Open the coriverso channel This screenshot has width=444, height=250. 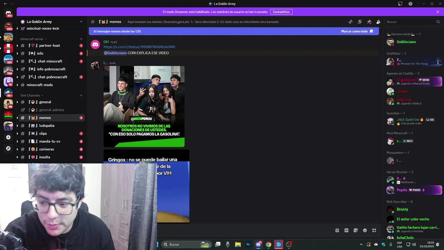51,149
